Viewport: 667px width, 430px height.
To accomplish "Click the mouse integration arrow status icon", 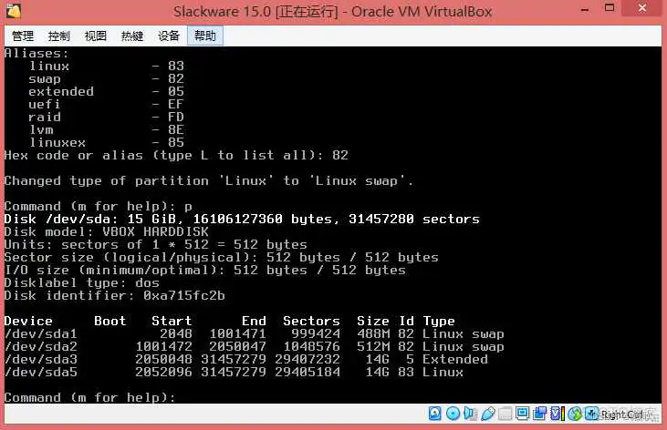I will tap(591, 413).
